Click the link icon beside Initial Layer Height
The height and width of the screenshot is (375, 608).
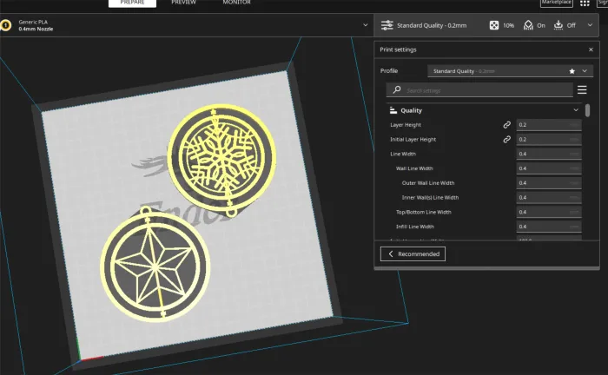[x=507, y=139]
